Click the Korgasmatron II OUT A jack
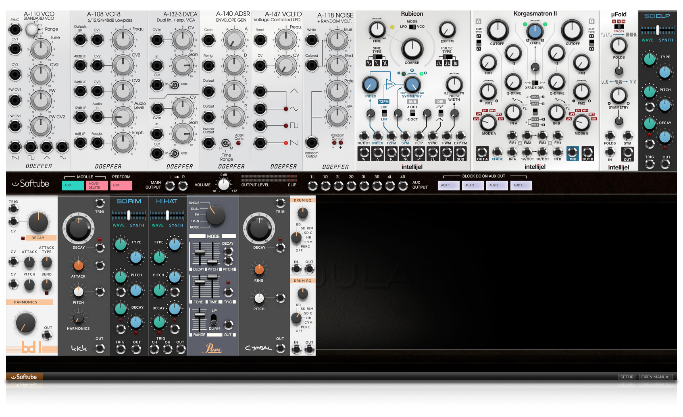Screen dimensions: 683x417 tap(482, 152)
